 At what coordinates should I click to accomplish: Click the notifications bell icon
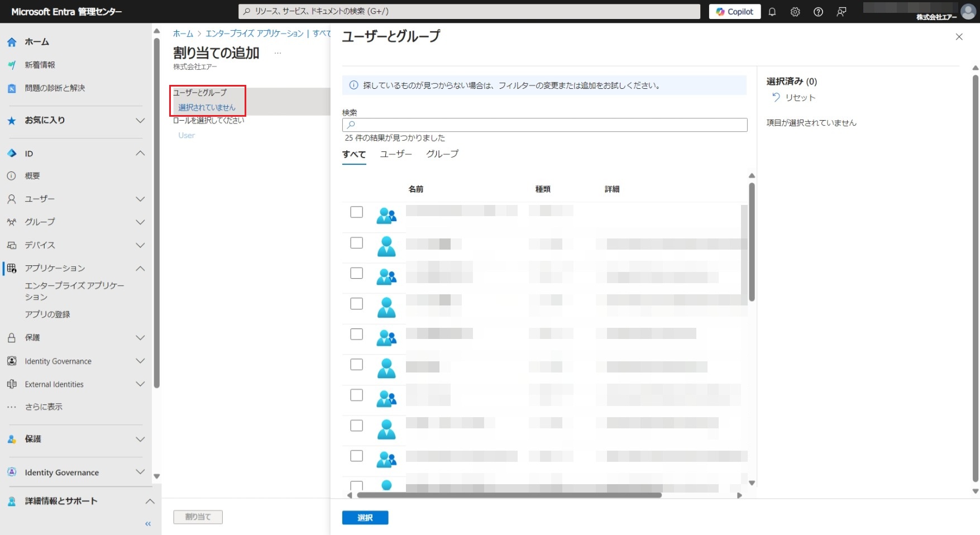tap(772, 12)
